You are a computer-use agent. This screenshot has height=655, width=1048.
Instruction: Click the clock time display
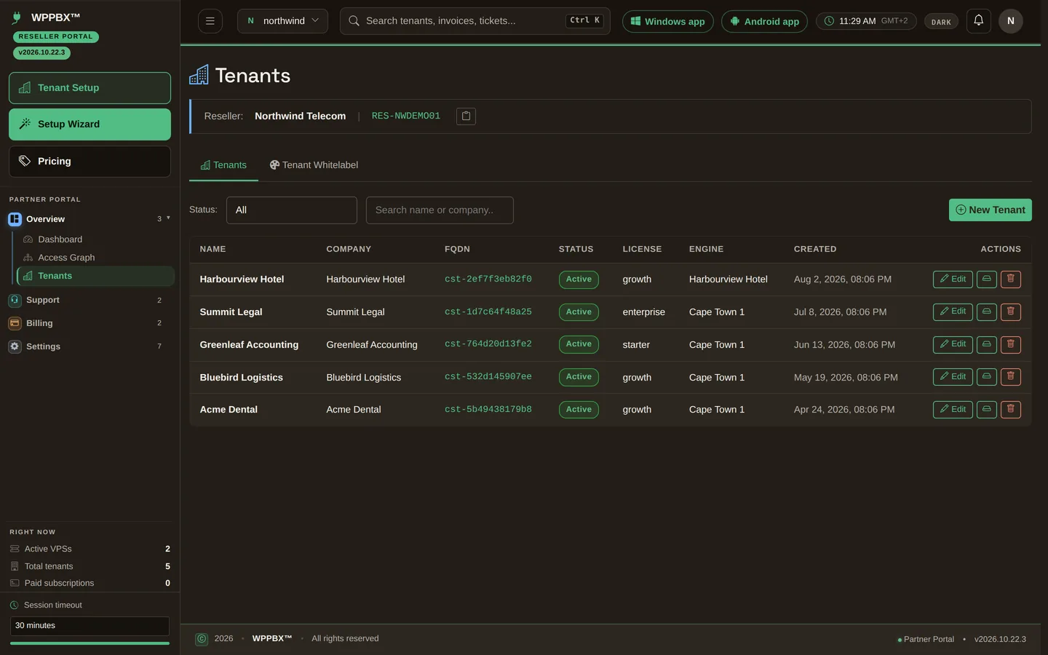[x=866, y=21]
